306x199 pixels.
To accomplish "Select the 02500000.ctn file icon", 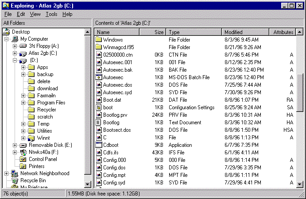I will click(99, 55).
